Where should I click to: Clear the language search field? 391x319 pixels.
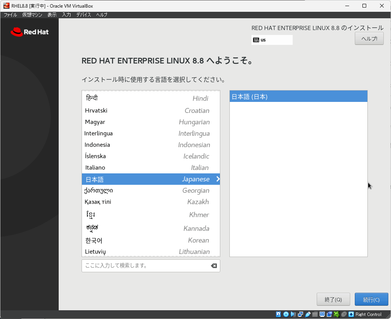coord(214,266)
